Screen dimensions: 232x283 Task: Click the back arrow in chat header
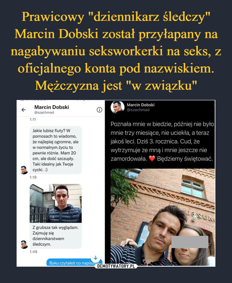[24, 110]
